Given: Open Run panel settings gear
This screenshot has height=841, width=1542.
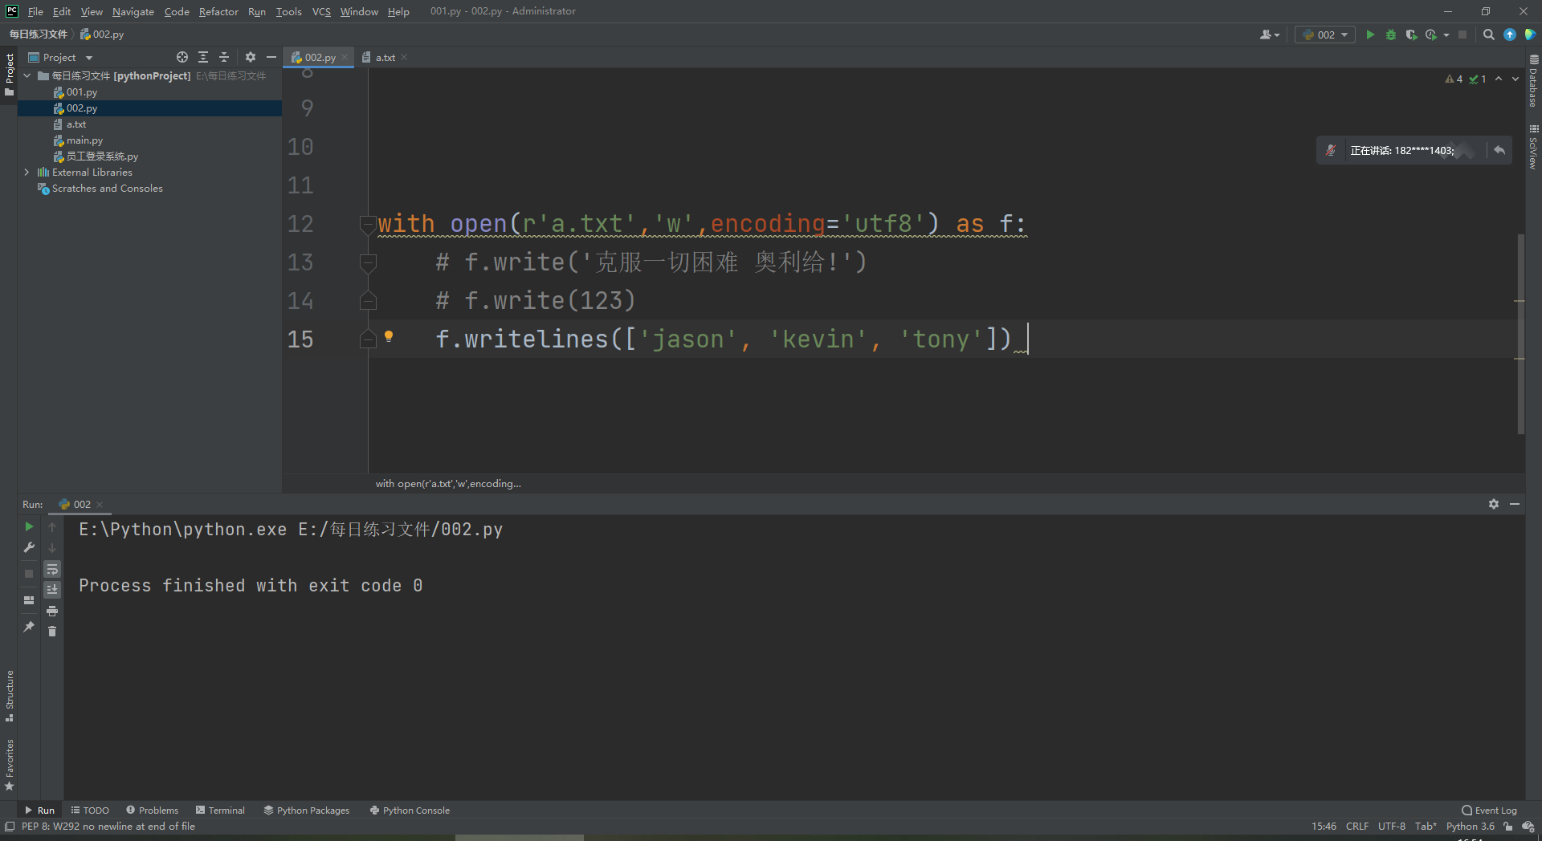Looking at the screenshot, I should [x=1494, y=504].
